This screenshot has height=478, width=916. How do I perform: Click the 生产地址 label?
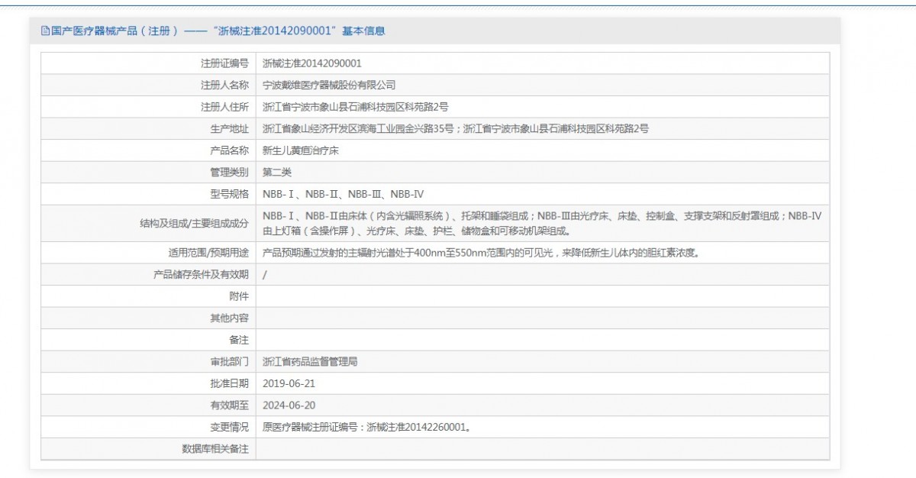[230, 128]
